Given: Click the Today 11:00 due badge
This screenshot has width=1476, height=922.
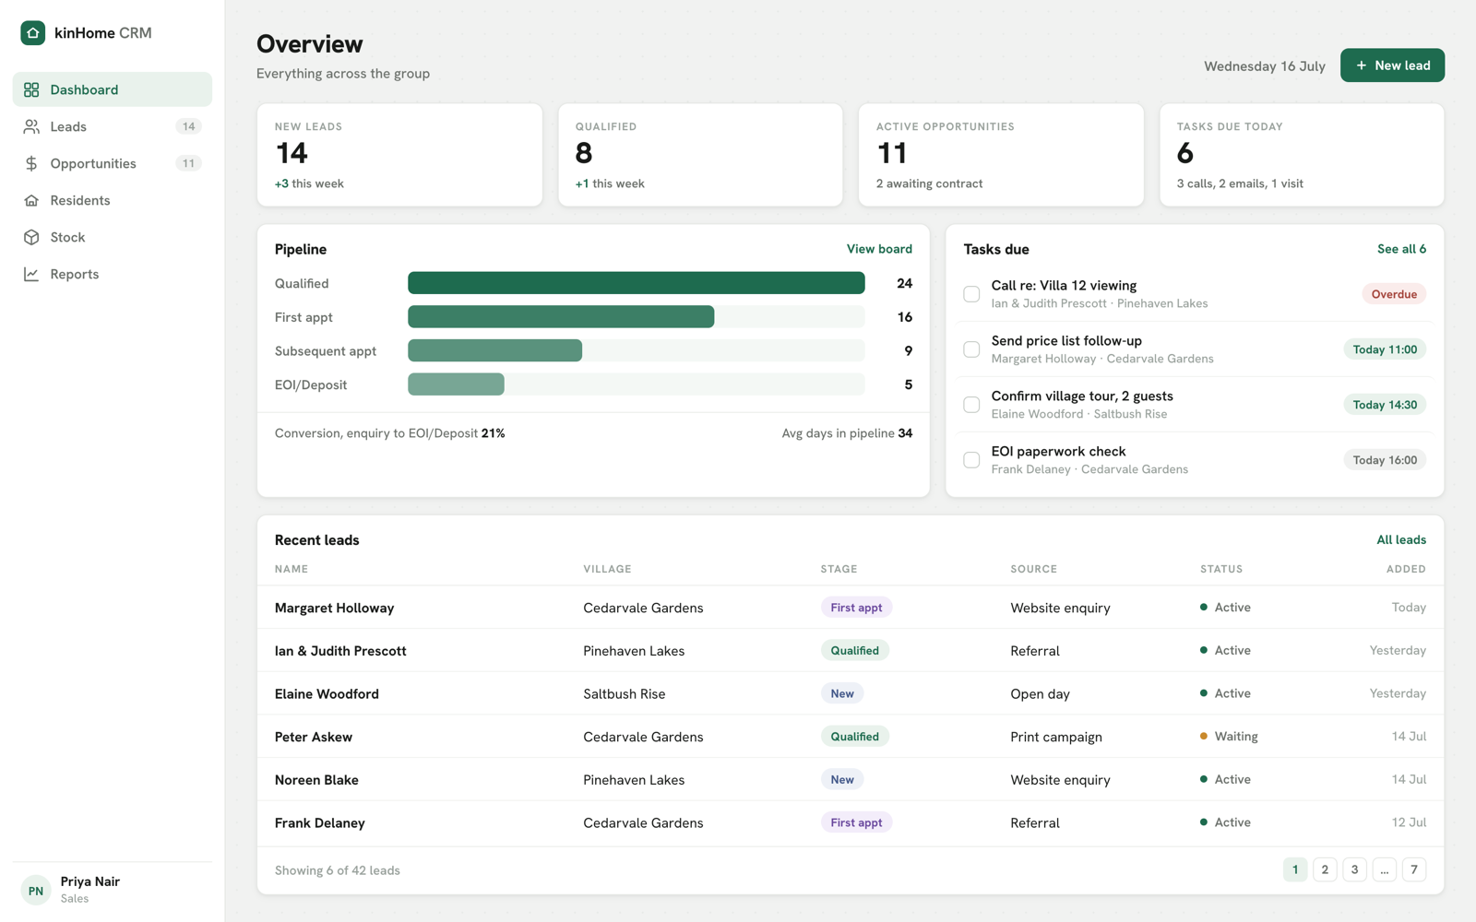Looking at the screenshot, I should pyautogui.click(x=1385, y=349).
